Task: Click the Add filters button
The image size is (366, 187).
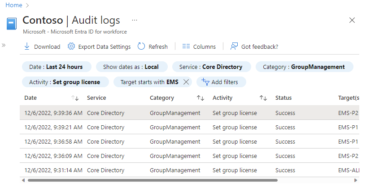Action: tap(221, 82)
